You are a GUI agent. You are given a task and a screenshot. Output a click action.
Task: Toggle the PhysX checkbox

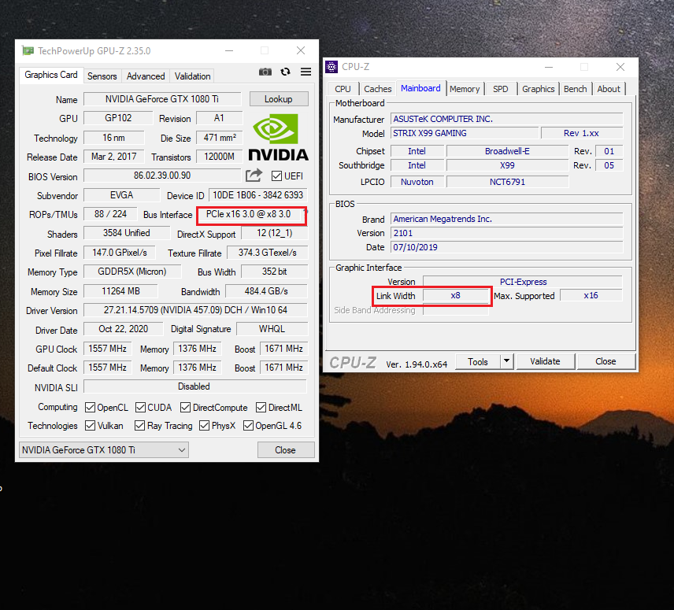(x=205, y=425)
